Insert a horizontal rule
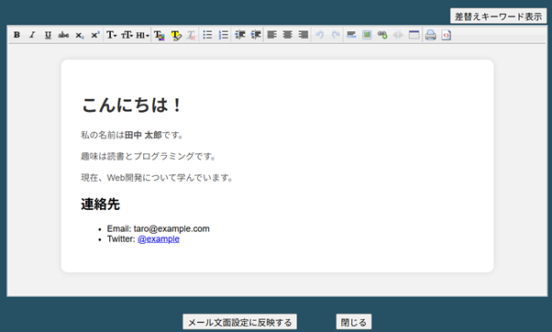Viewport: 552px width, 332px height. tap(351, 35)
